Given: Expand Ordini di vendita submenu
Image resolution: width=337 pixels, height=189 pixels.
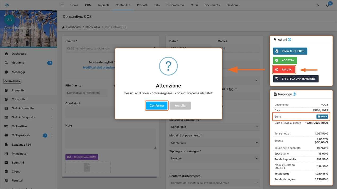Looking at the screenshot, I should click(51, 108).
